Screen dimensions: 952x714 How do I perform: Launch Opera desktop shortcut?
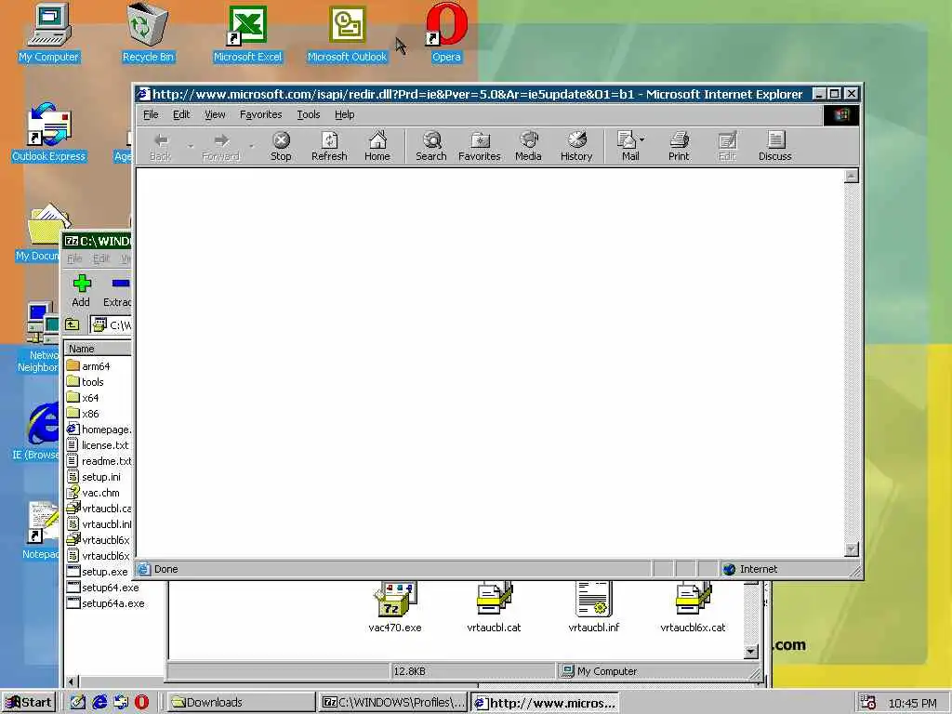(446, 33)
